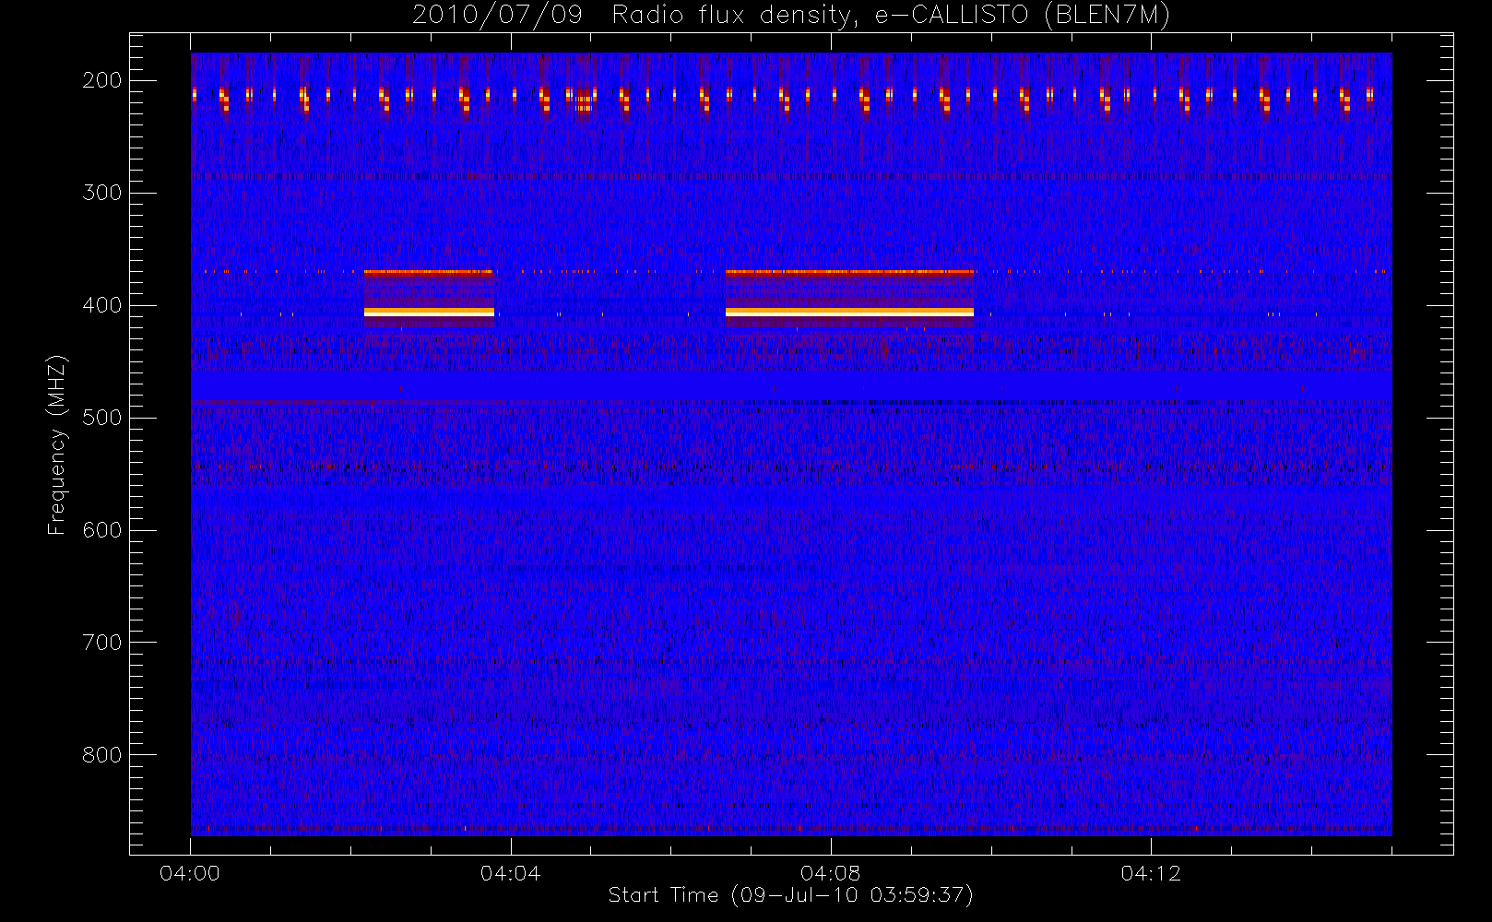Click the 700 frequency tick label
This screenshot has height=922, width=1492.
[102, 643]
